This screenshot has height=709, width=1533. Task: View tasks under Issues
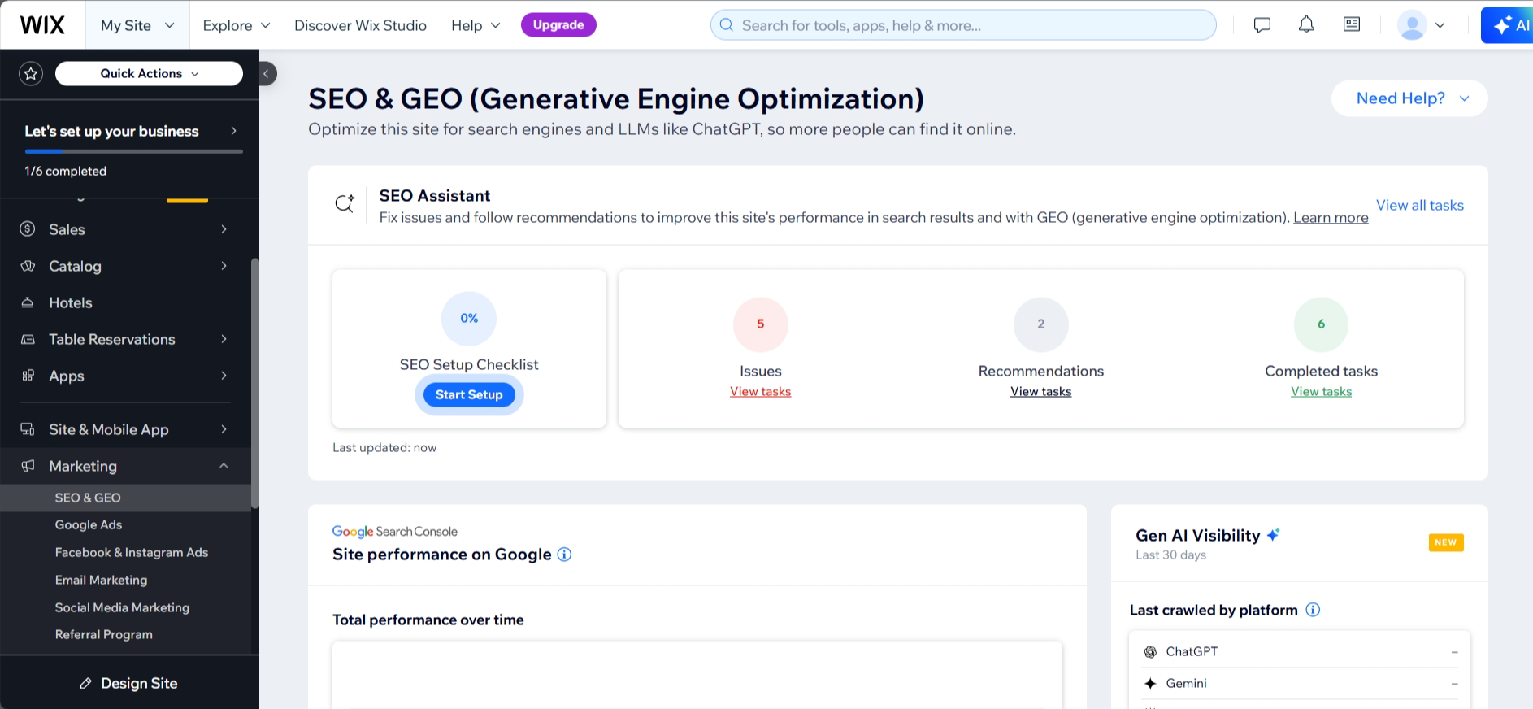pyautogui.click(x=761, y=392)
